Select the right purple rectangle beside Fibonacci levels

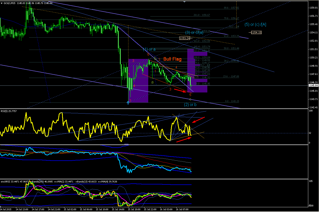(197, 71)
